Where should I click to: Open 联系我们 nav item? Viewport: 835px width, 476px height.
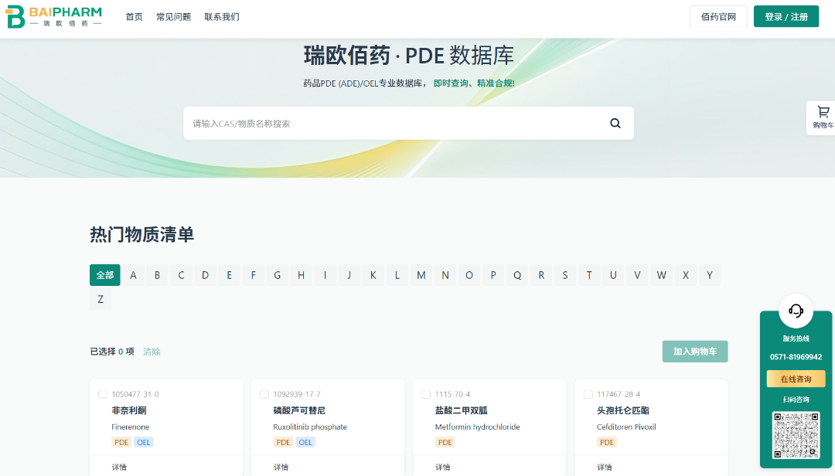222,17
